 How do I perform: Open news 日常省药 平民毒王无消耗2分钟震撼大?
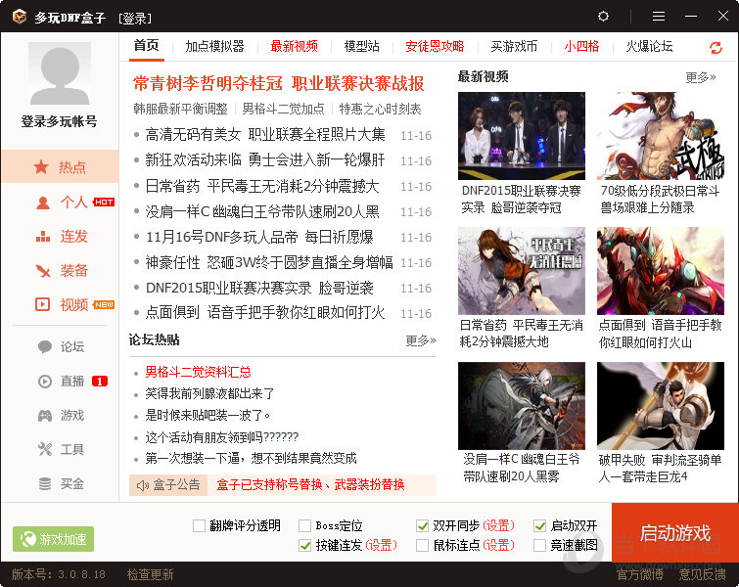tap(262, 186)
